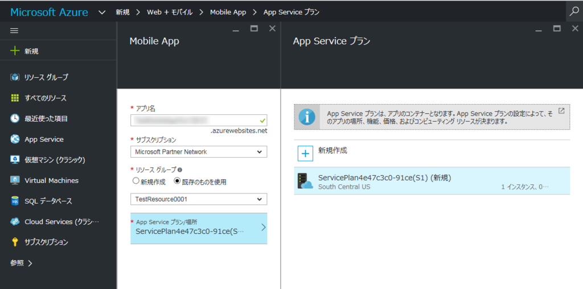Image resolution: width=583 pixels, height=289 pixels.
Task: Click 新規 in the left sidebar
Action: [32, 51]
